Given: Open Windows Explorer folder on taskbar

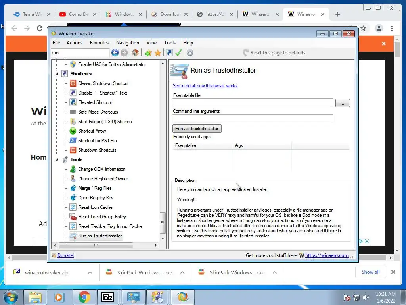Looking at the screenshot, I should click(x=35, y=297).
